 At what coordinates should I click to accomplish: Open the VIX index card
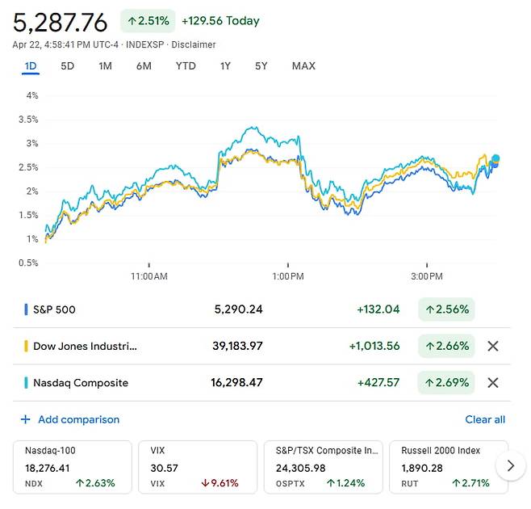(x=196, y=467)
